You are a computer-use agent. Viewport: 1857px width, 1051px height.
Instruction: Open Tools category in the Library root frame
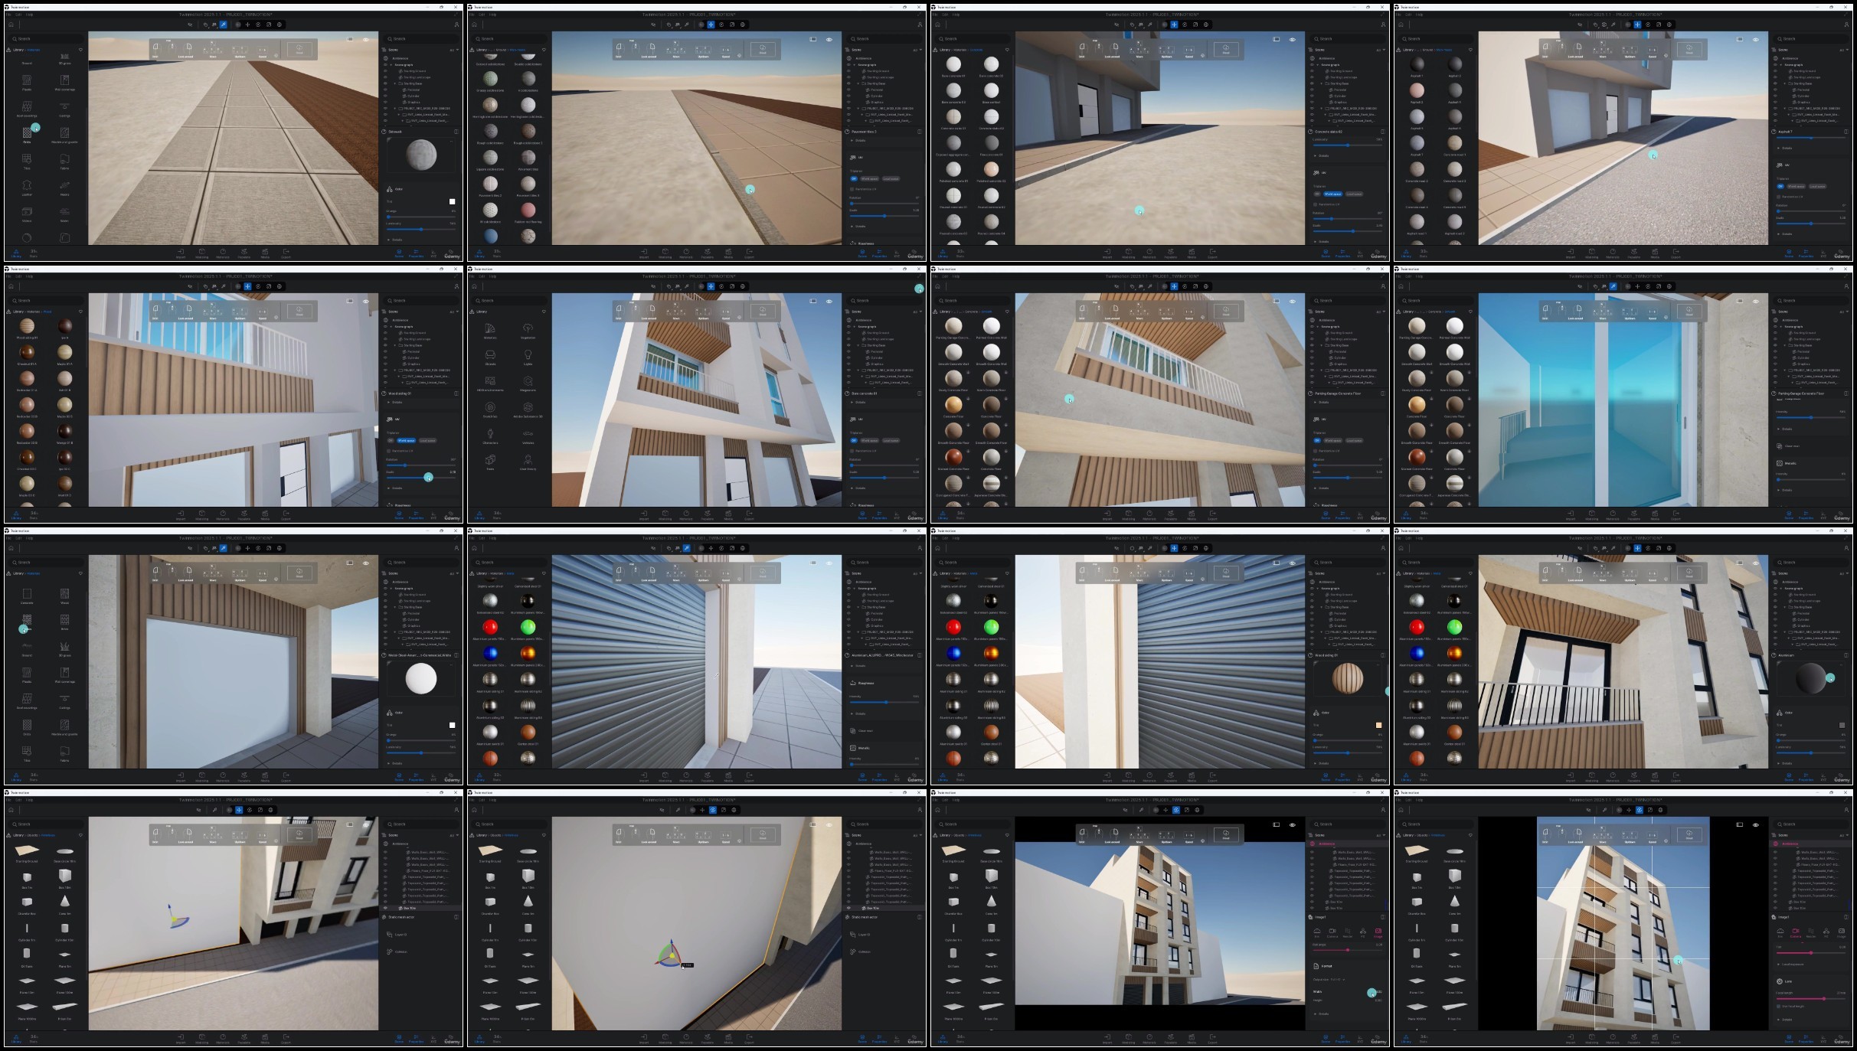click(490, 462)
